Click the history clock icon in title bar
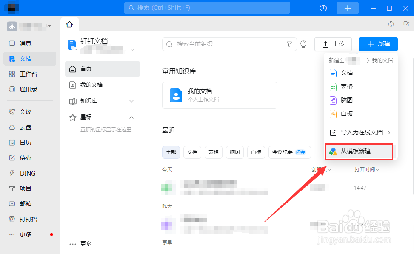Image resolution: width=414 pixels, height=254 pixels. (323, 8)
